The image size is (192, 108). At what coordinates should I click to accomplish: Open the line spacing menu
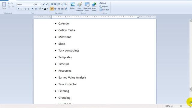click(65, 4)
